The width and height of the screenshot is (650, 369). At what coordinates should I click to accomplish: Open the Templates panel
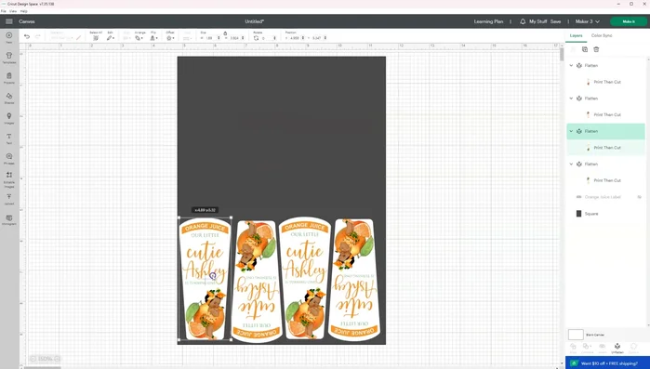click(9, 58)
